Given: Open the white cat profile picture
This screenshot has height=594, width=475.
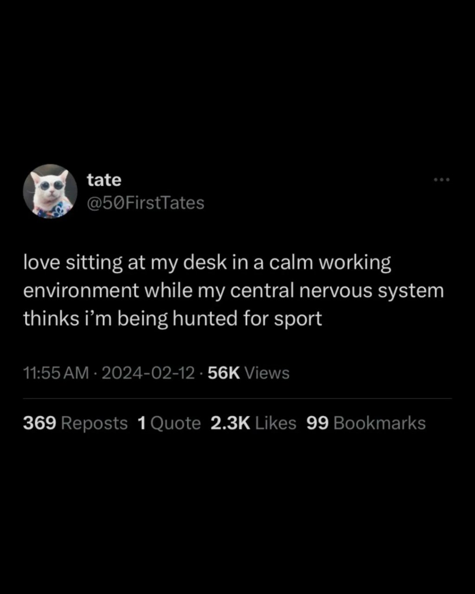Looking at the screenshot, I should 50,191.
